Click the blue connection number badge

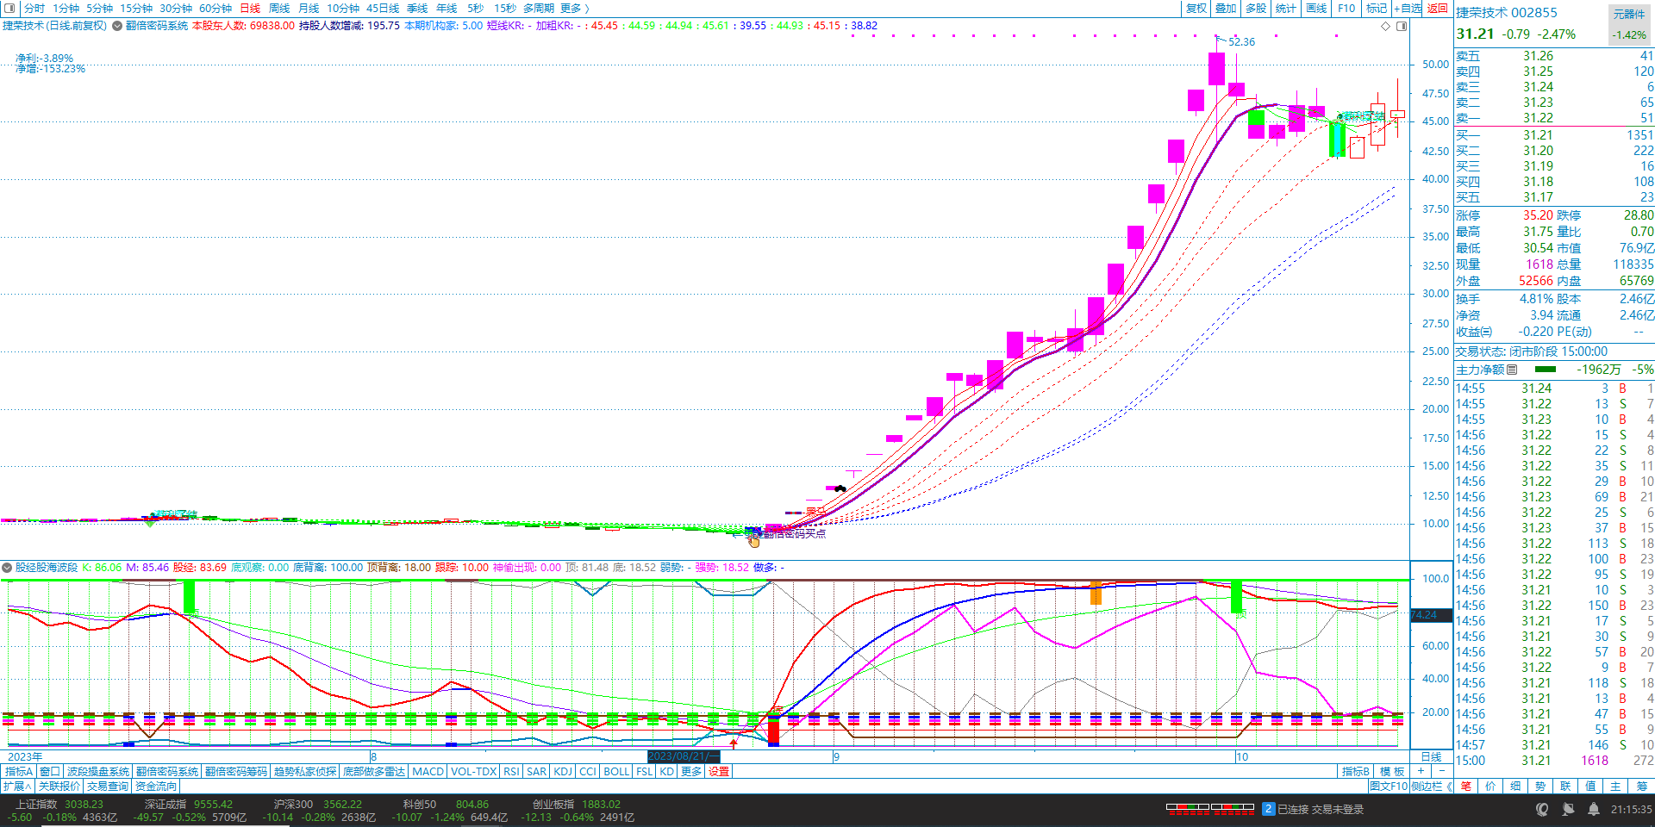(1269, 809)
